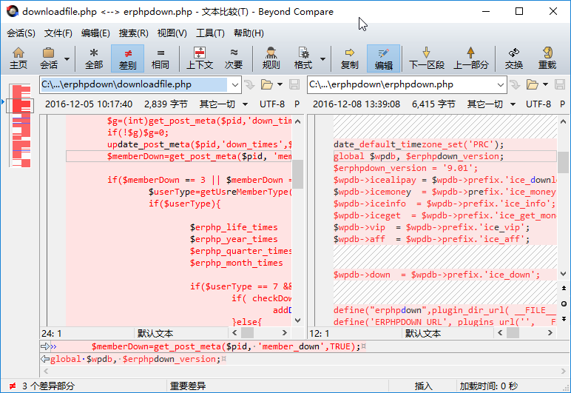Screen dimensions: 571x393
Task: Click right pane back arrow icon
Action: coord(515,85)
